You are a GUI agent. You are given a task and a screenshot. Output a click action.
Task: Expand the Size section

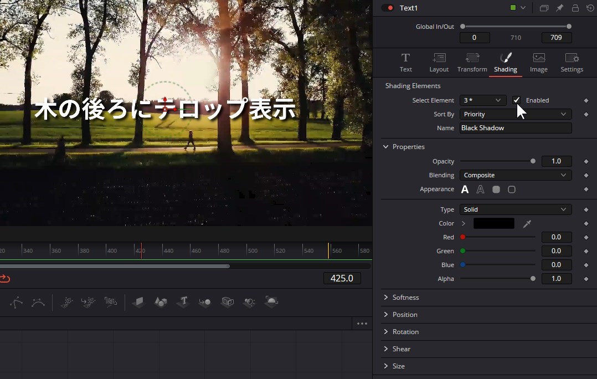click(385, 366)
